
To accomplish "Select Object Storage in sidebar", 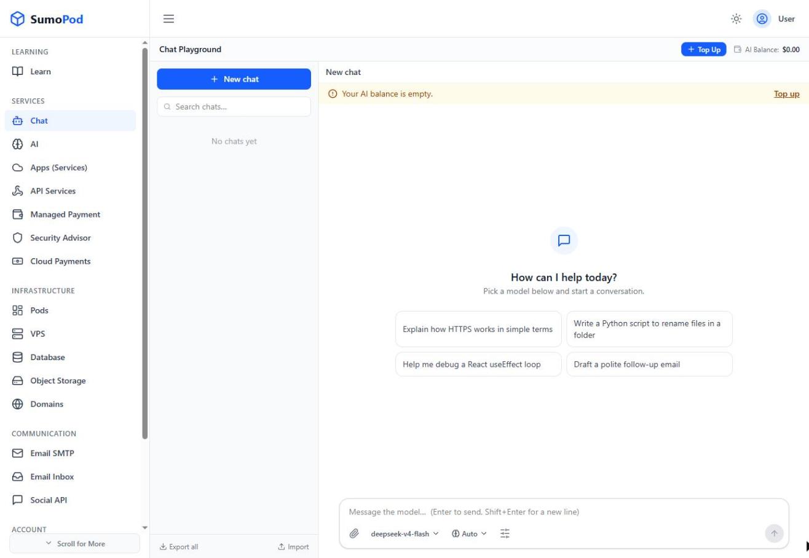I will pos(70,380).
